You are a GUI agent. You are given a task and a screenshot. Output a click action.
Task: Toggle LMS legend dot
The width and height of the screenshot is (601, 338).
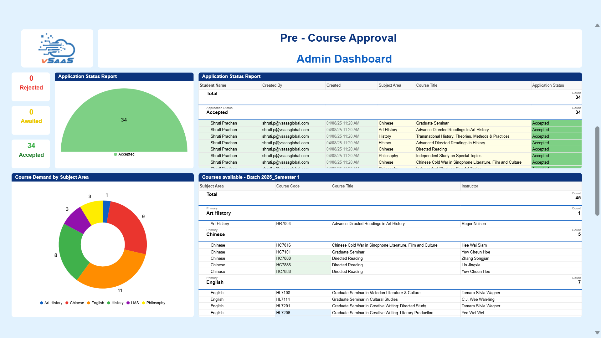pyautogui.click(x=128, y=303)
